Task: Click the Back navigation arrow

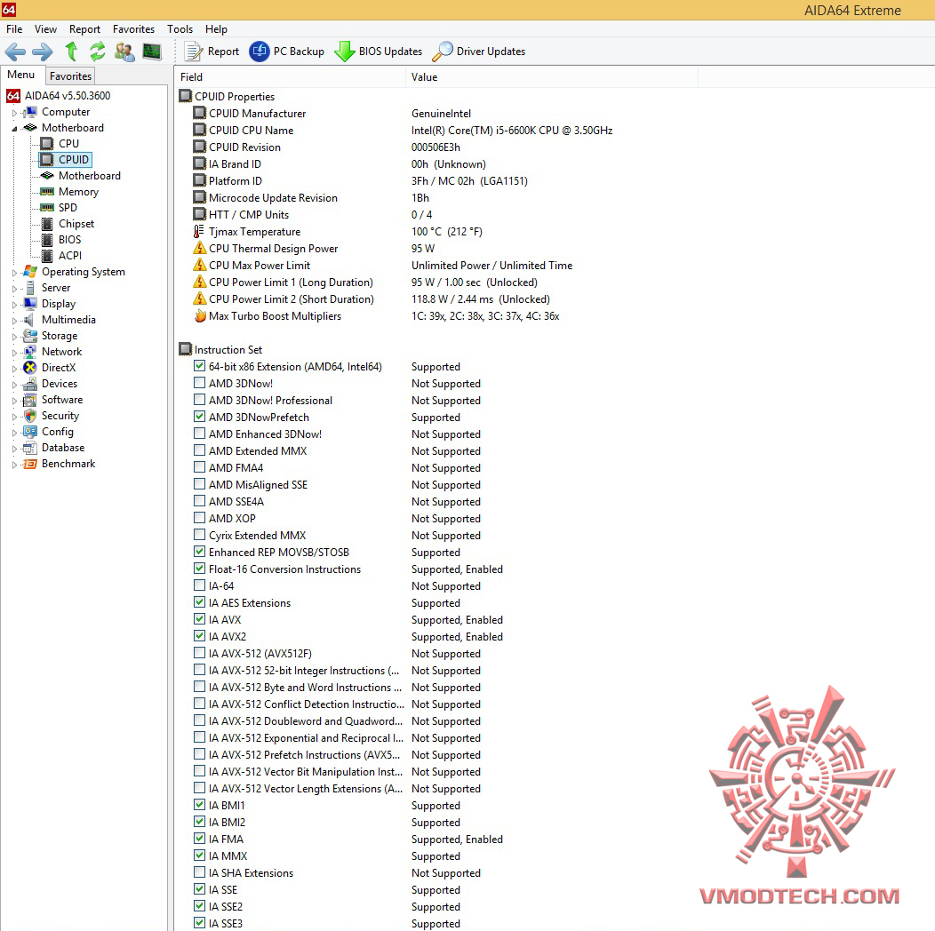Action: point(15,52)
